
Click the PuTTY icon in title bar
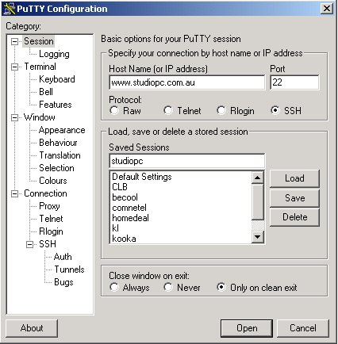(x=9, y=9)
